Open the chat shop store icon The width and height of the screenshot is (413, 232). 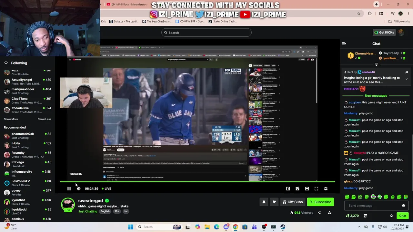coord(366,216)
